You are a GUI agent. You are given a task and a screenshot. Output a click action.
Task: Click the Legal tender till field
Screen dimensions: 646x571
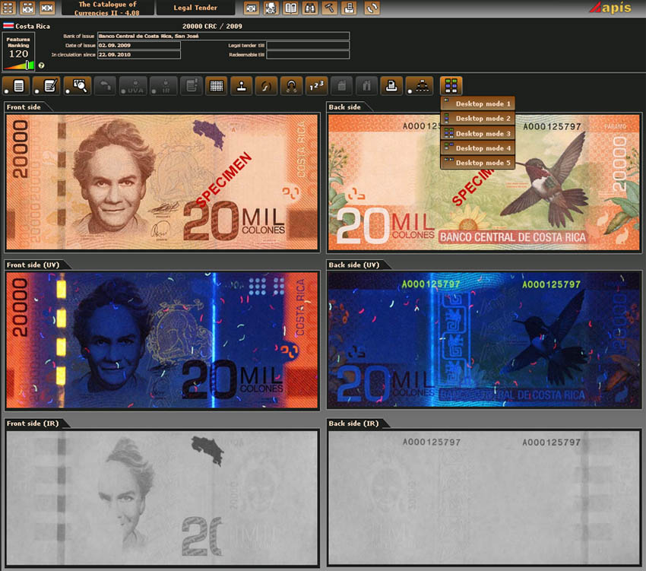click(308, 46)
